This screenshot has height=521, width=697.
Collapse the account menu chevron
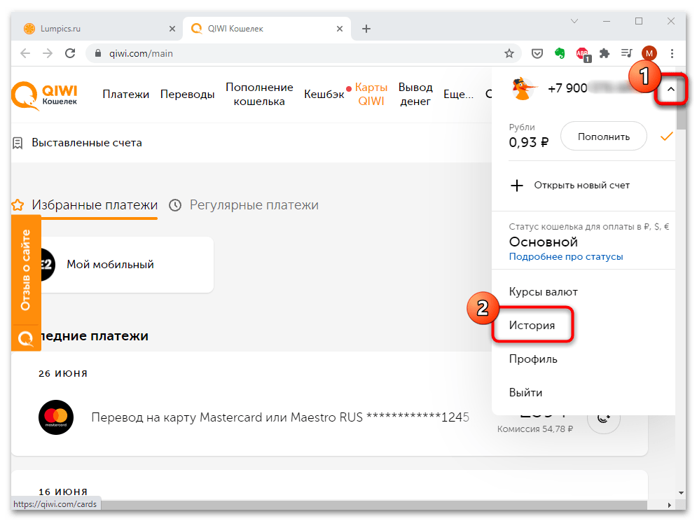[670, 90]
